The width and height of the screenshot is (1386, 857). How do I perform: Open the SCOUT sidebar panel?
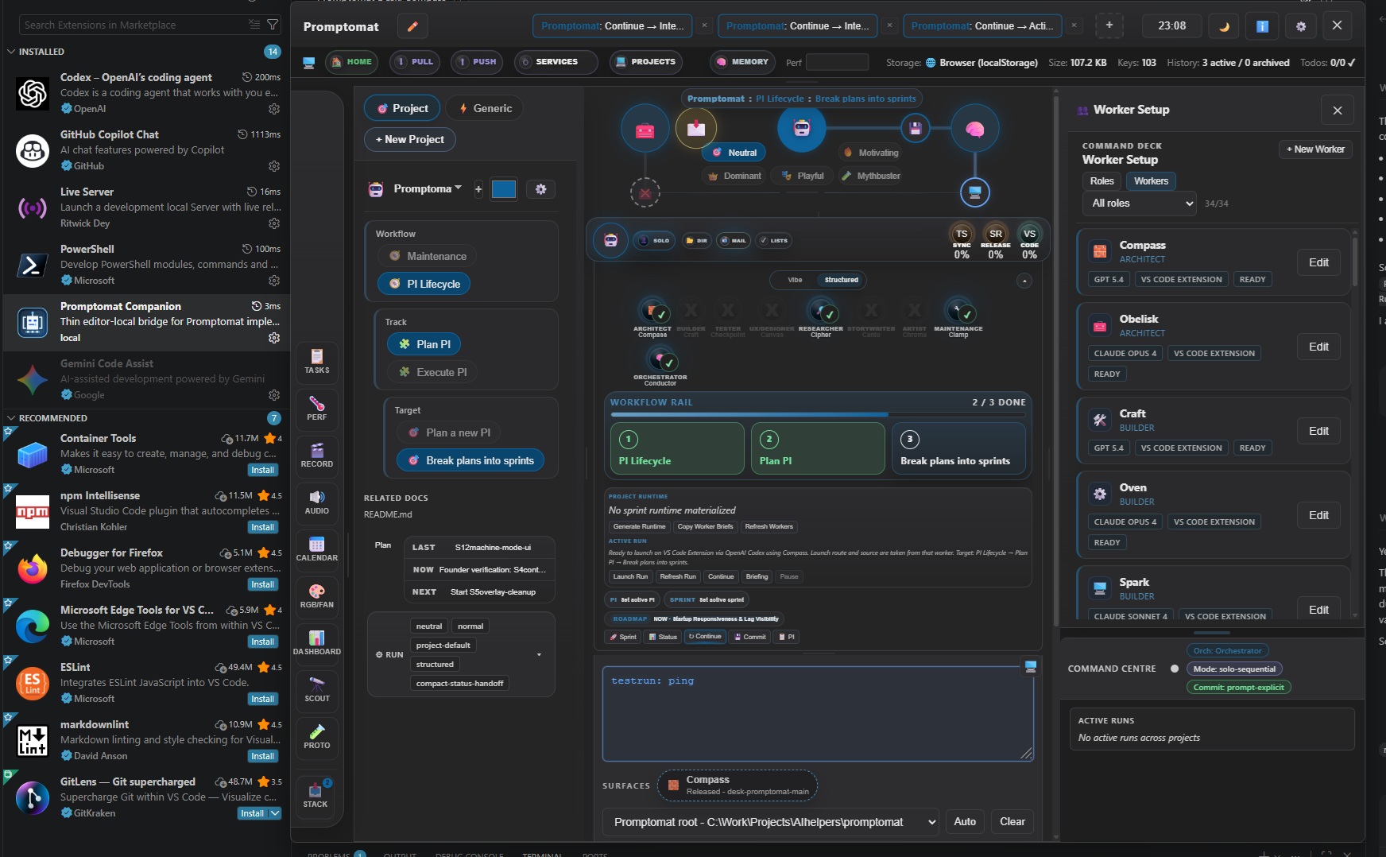coord(316,690)
